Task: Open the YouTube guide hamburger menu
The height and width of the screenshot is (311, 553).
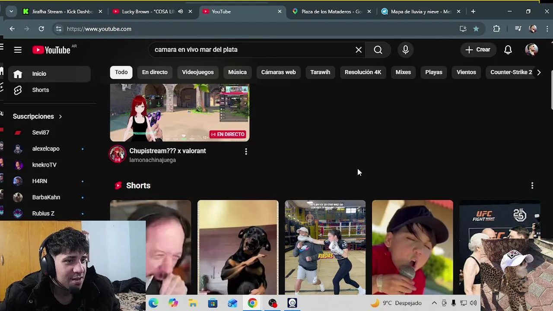Action: pos(18,50)
